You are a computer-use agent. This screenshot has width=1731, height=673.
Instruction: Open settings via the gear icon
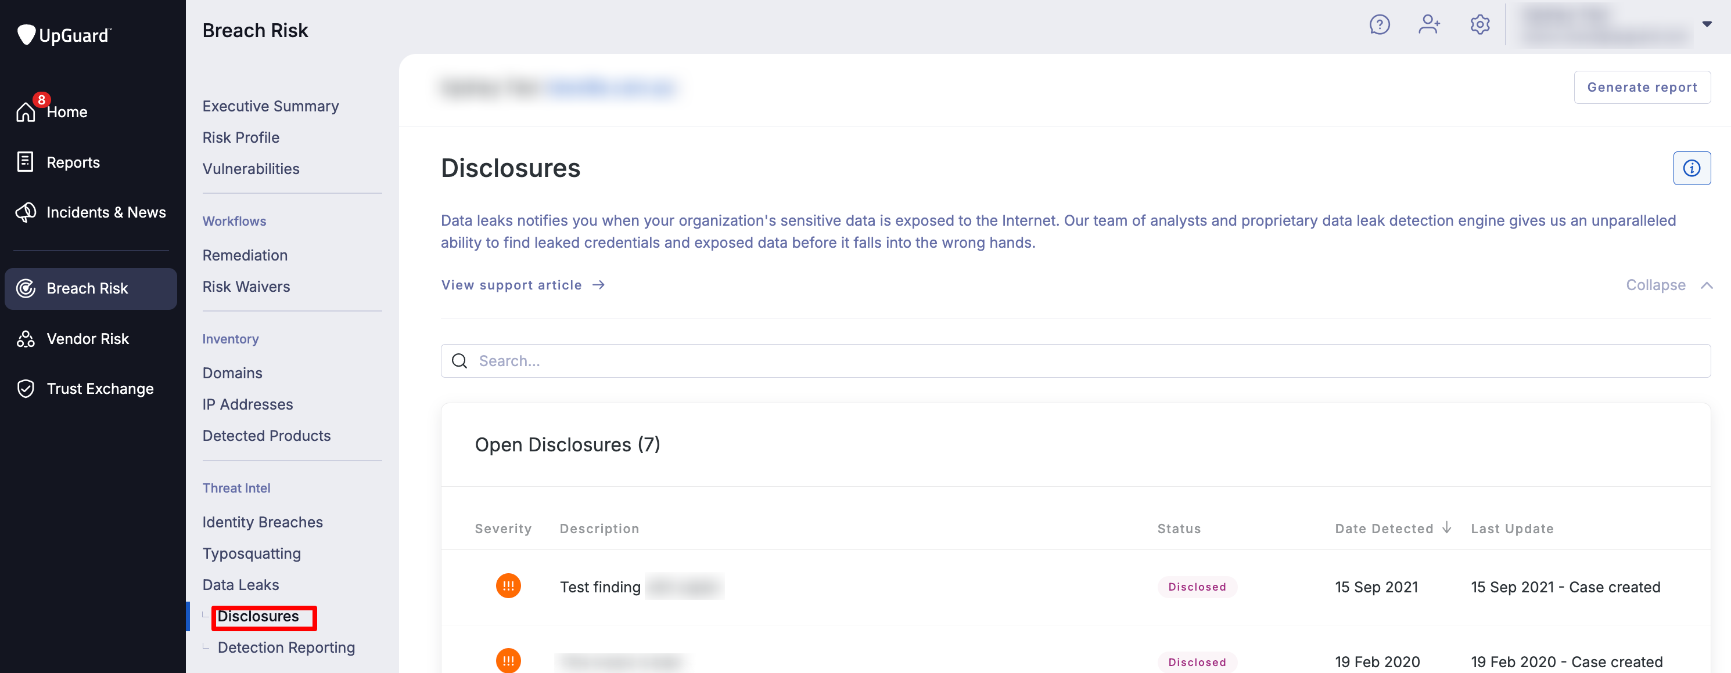(x=1479, y=25)
